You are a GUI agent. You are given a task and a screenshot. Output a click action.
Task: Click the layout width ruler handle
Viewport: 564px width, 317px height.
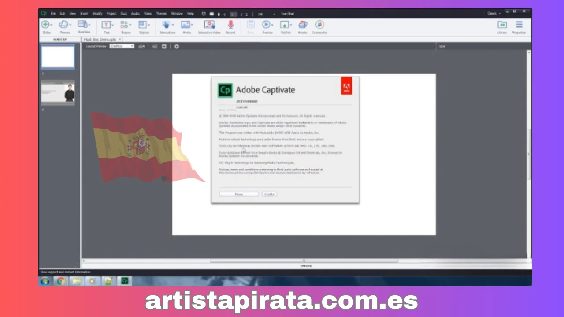[x=436, y=46]
